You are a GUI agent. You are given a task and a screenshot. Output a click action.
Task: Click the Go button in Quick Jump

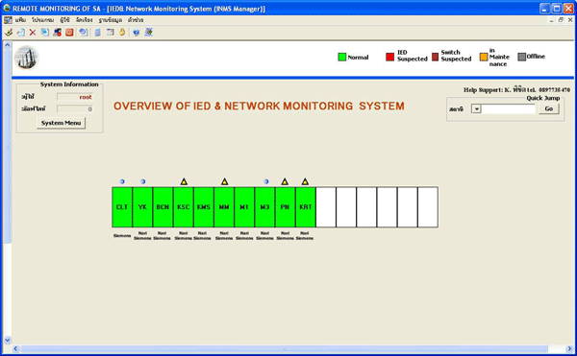(x=549, y=108)
